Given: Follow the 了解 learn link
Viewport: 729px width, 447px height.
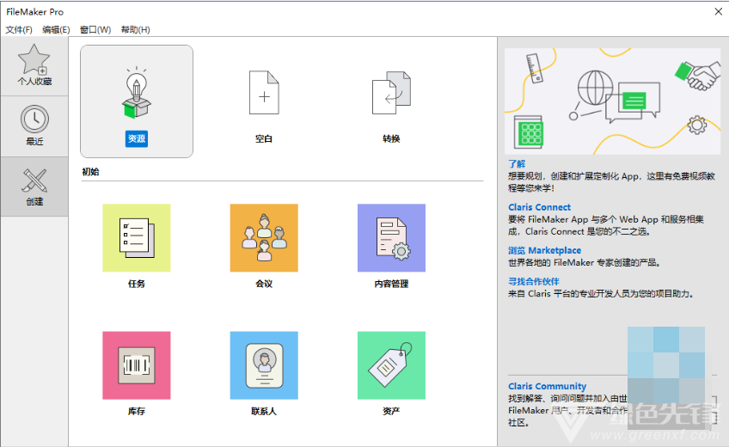Looking at the screenshot, I should [x=517, y=163].
